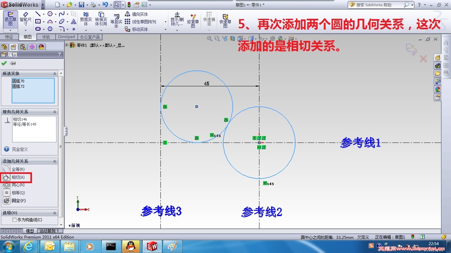The image size is (451, 253).
Task: Select the Centerpoint Arc tool
Action: [50, 21]
